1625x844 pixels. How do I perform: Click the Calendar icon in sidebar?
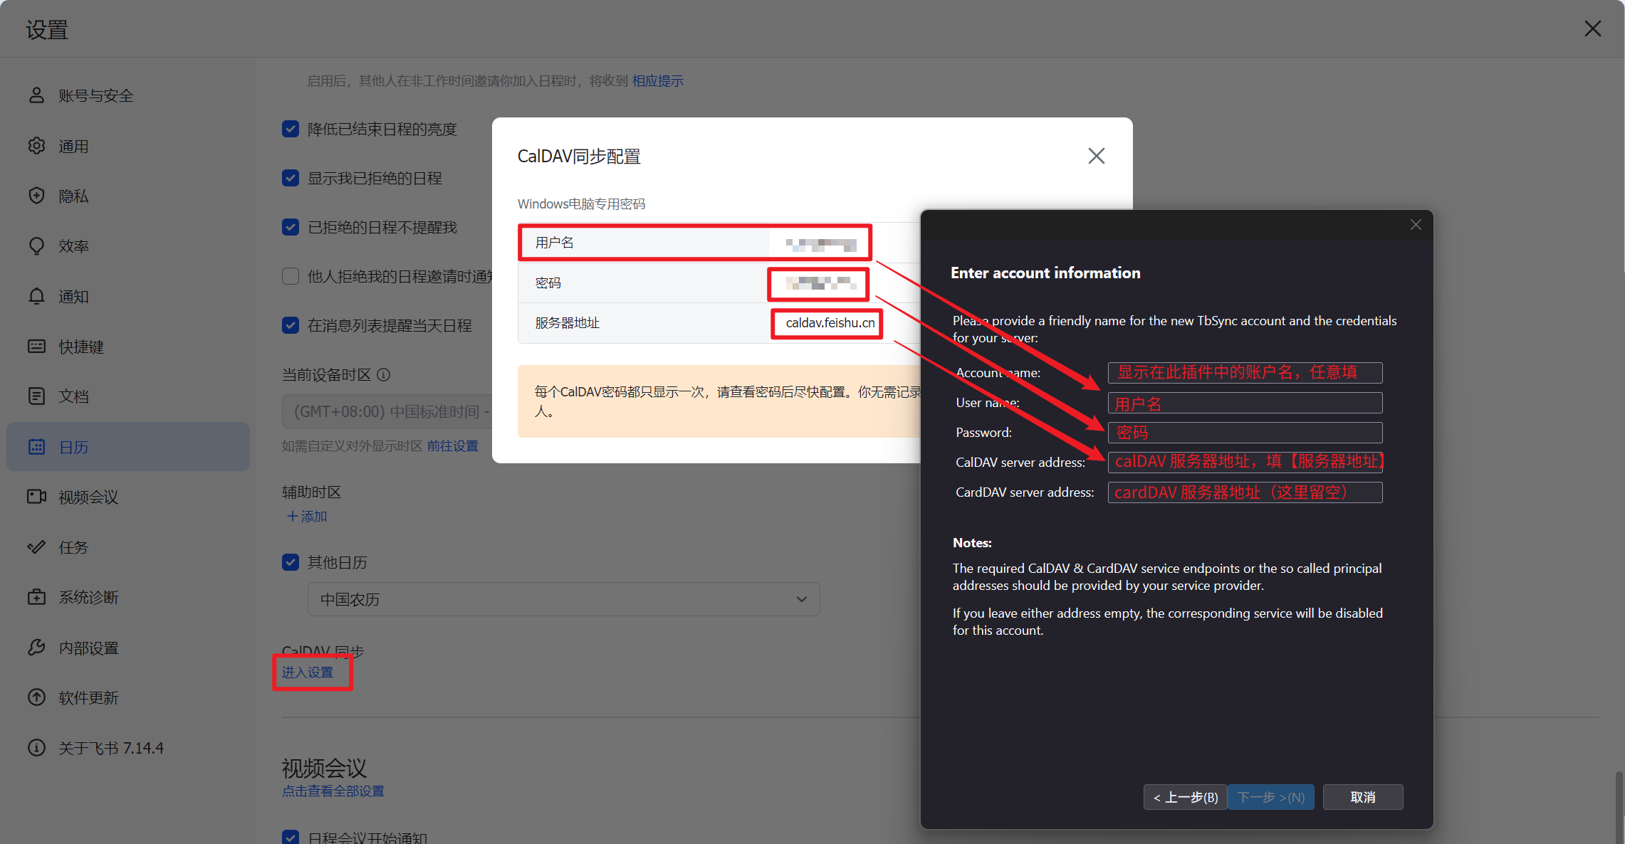click(x=36, y=447)
